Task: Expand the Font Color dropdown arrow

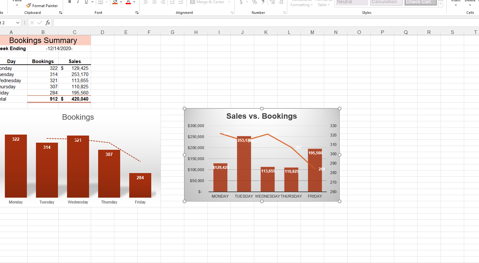Action: click(x=134, y=2)
